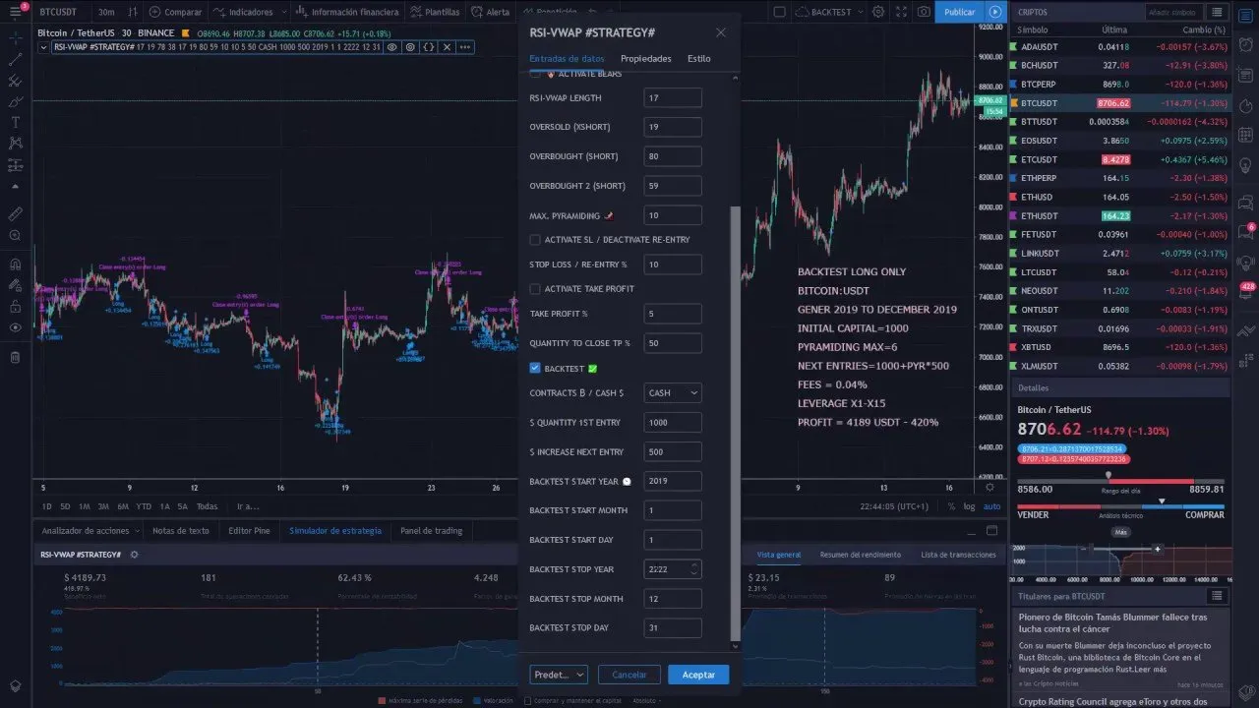Toggle percent scale on chart
This screenshot has width=1259, height=708.
951,506
